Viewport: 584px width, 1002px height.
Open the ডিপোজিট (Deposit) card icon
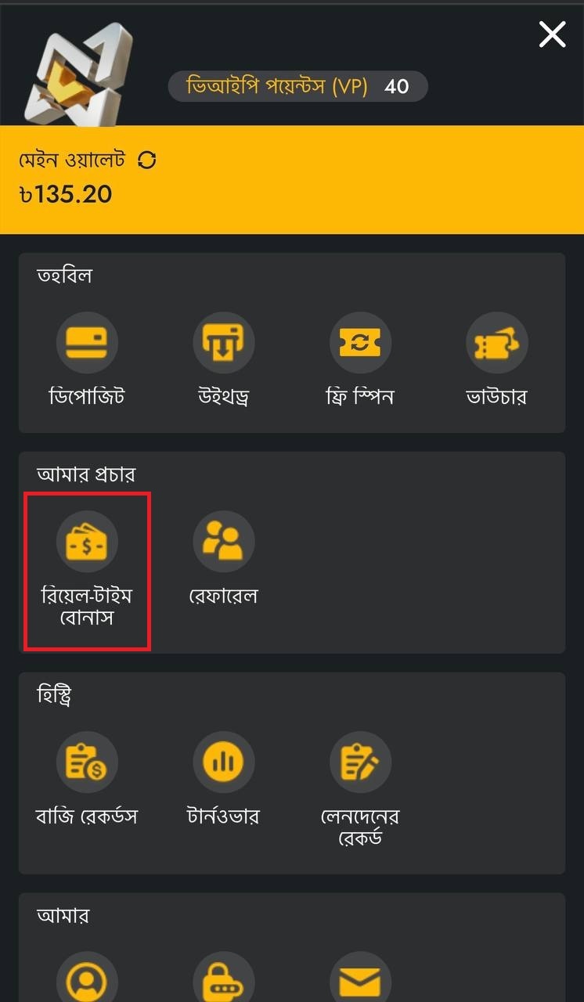pyautogui.click(x=87, y=343)
